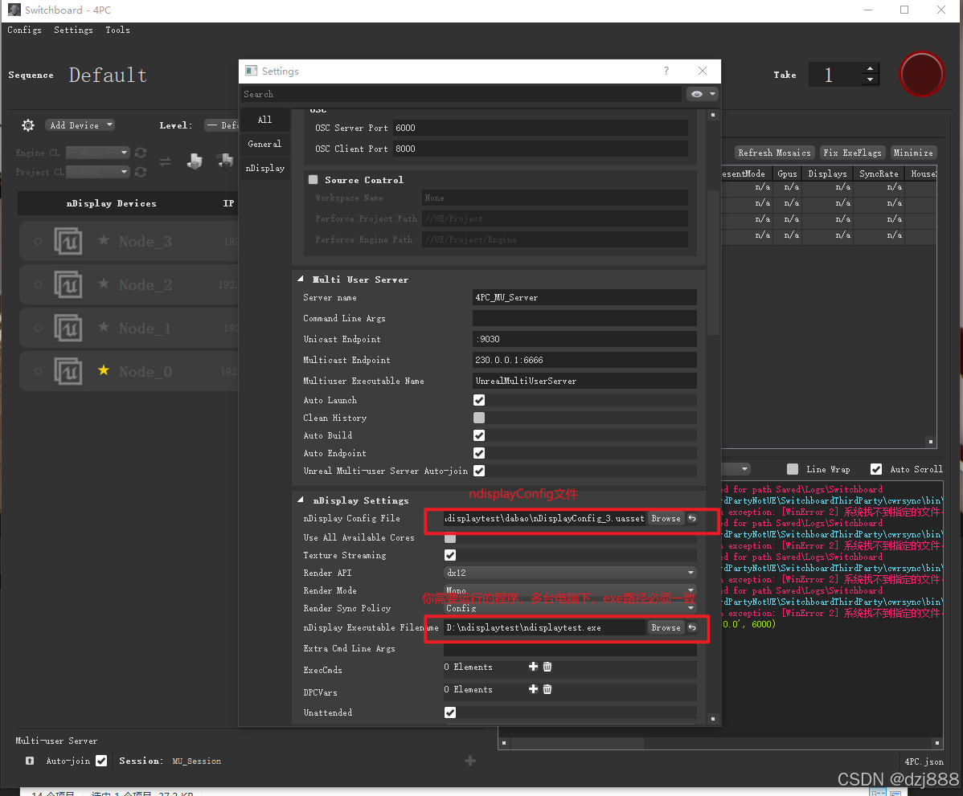The image size is (963, 796).
Task: Click the Unreal icon for Node_0
Action: (x=68, y=371)
